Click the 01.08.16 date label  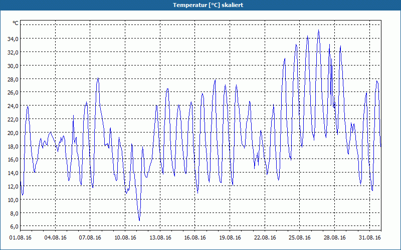click(x=20, y=237)
